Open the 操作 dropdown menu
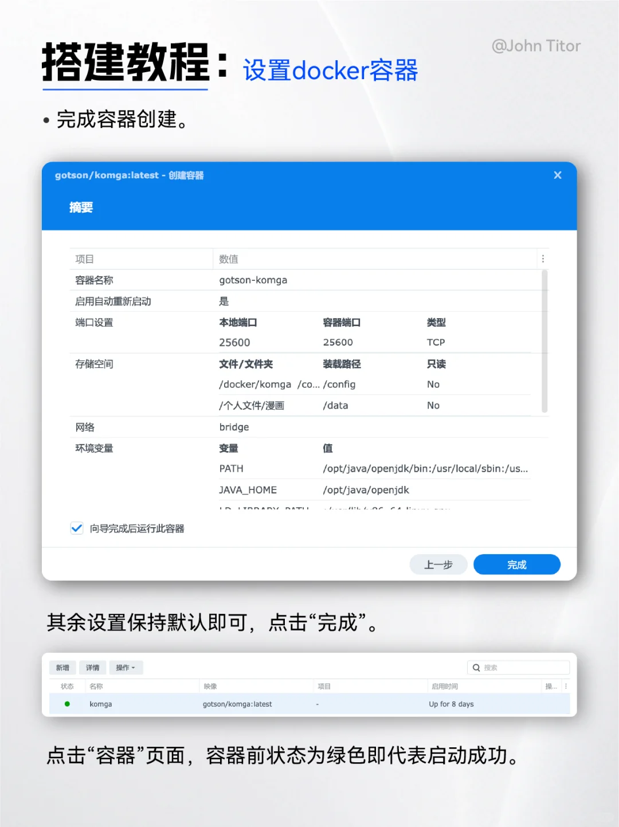619x827 pixels. coord(126,668)
